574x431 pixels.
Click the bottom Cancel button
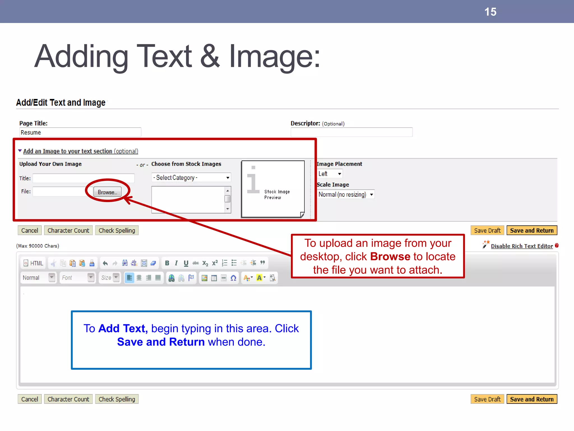tap(30, 399)
